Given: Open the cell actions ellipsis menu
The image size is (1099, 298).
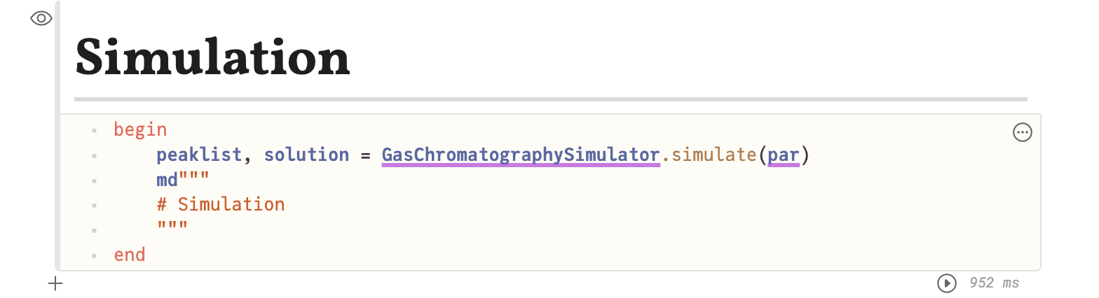Looking at the screenshot, I should (1023, 132).
